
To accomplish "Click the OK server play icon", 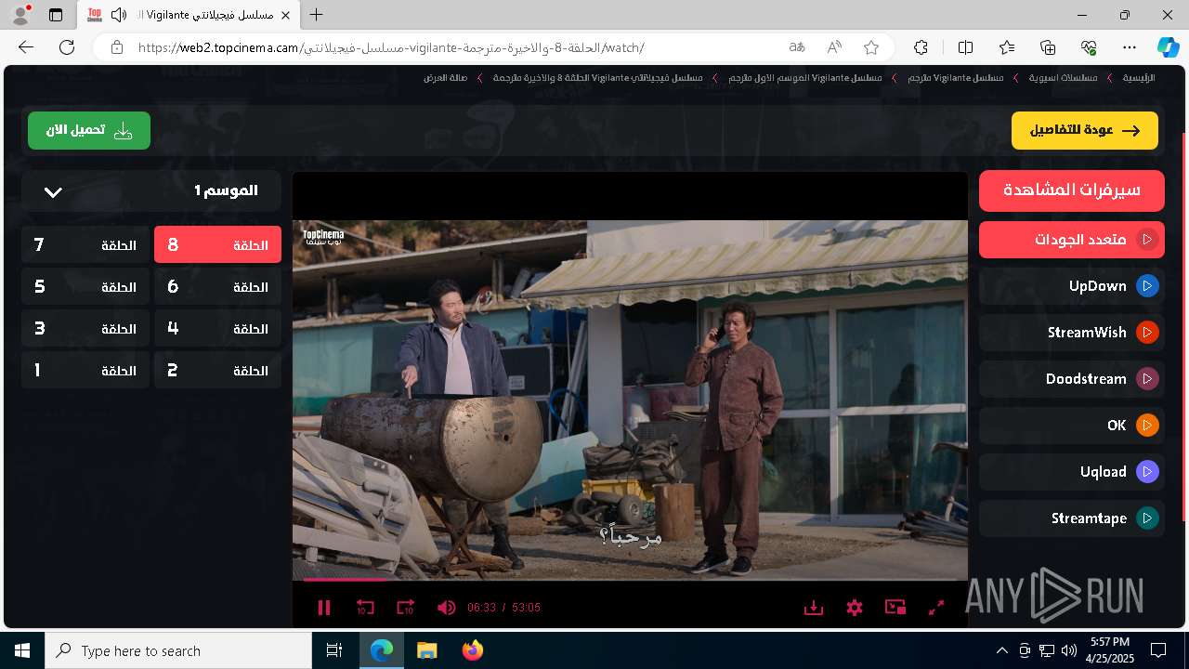I will tap(1147, 426).
